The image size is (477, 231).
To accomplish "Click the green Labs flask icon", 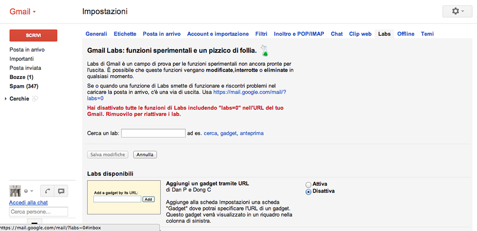I will point(265,50).
